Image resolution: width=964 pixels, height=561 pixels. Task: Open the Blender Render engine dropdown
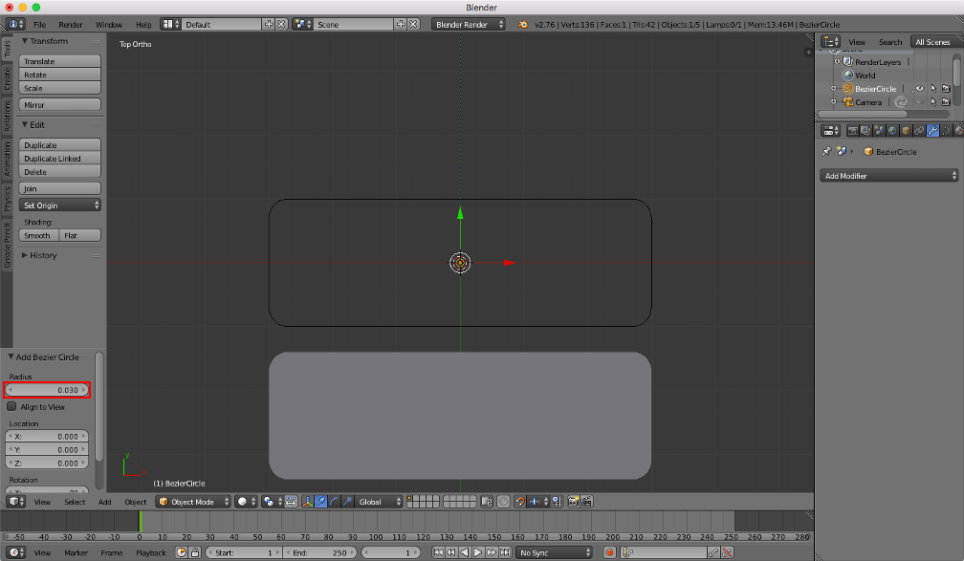tap(468, 24)
